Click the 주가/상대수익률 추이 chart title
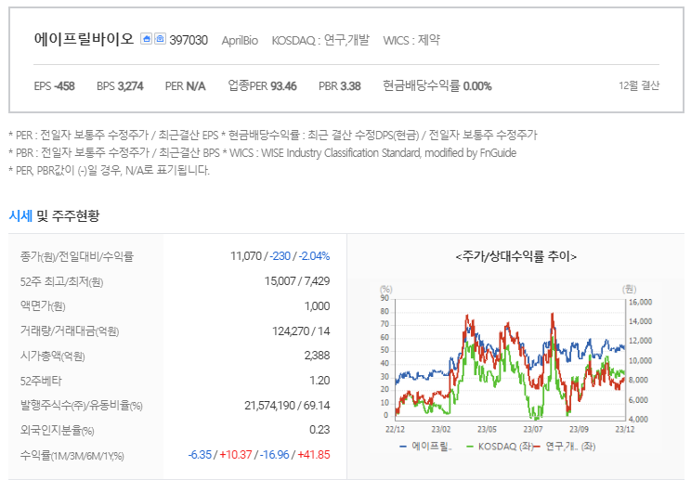 (516, 256)
